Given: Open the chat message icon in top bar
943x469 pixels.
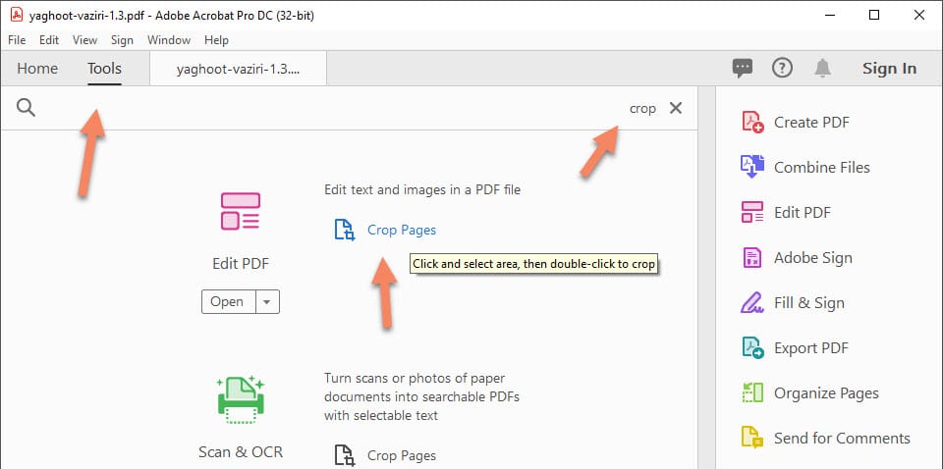Looking at the screenshot, I should pyautogui.click(x=743, y=68).
